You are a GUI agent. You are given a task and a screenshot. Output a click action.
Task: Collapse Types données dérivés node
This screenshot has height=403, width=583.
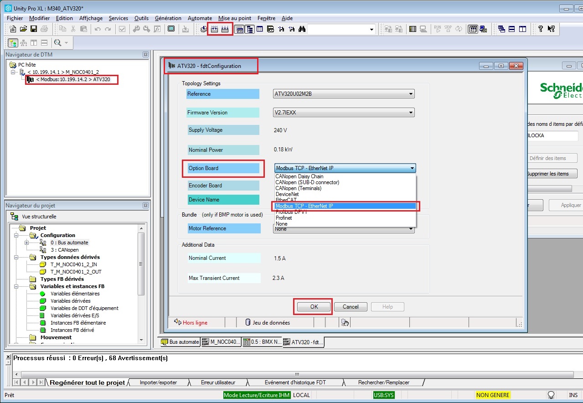17,257
